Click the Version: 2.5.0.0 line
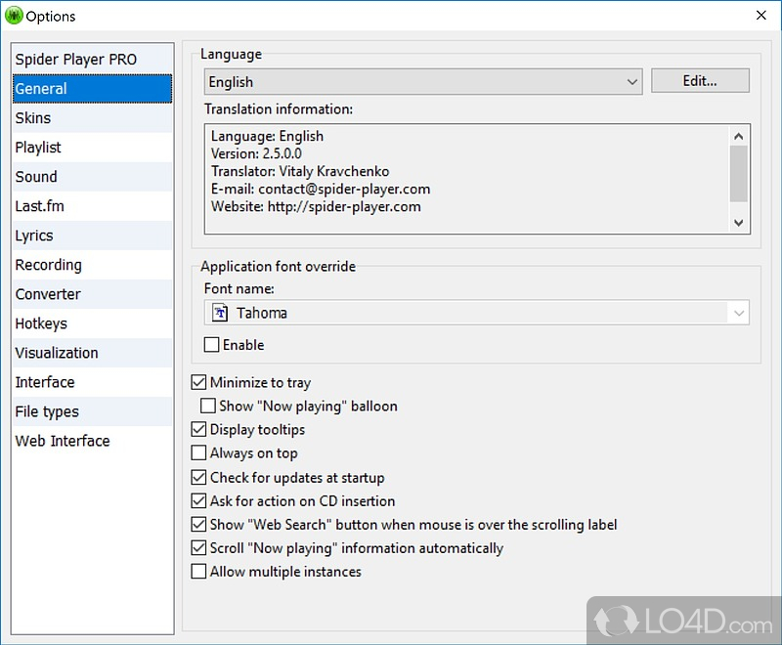Screen dimensions: 782x645 (x=256, y=153)
